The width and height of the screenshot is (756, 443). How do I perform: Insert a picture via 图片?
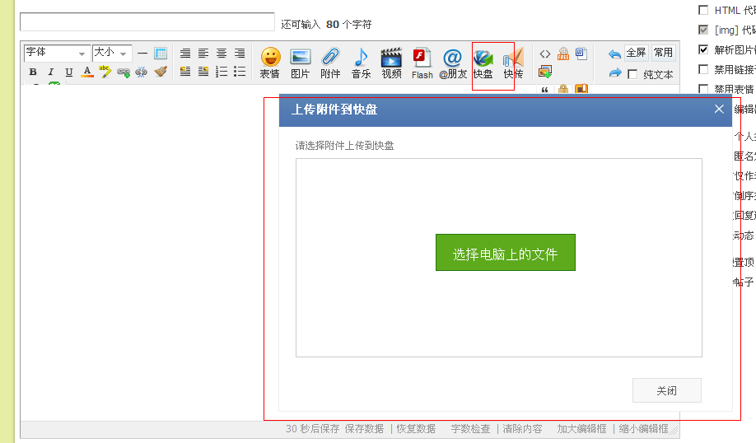pyautogui.click(x=301, y=63)
